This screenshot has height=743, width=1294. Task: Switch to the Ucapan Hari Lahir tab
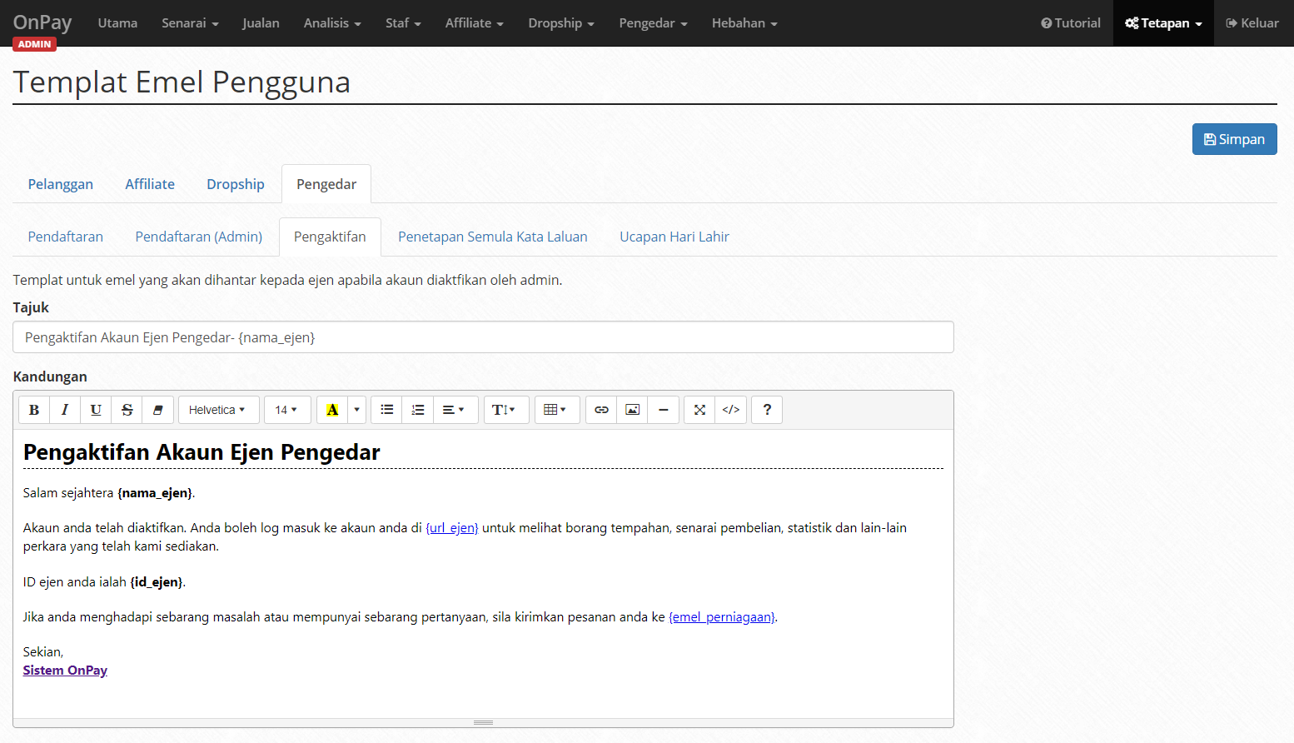(x=674, y=237)
